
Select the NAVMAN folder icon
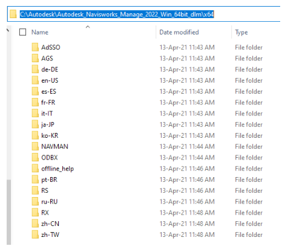35,146
